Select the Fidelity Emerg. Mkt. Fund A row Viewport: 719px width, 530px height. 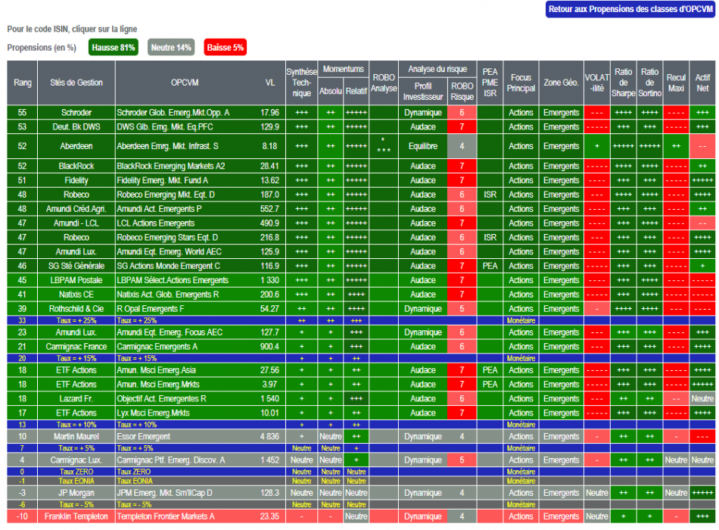tap(361, 180)
